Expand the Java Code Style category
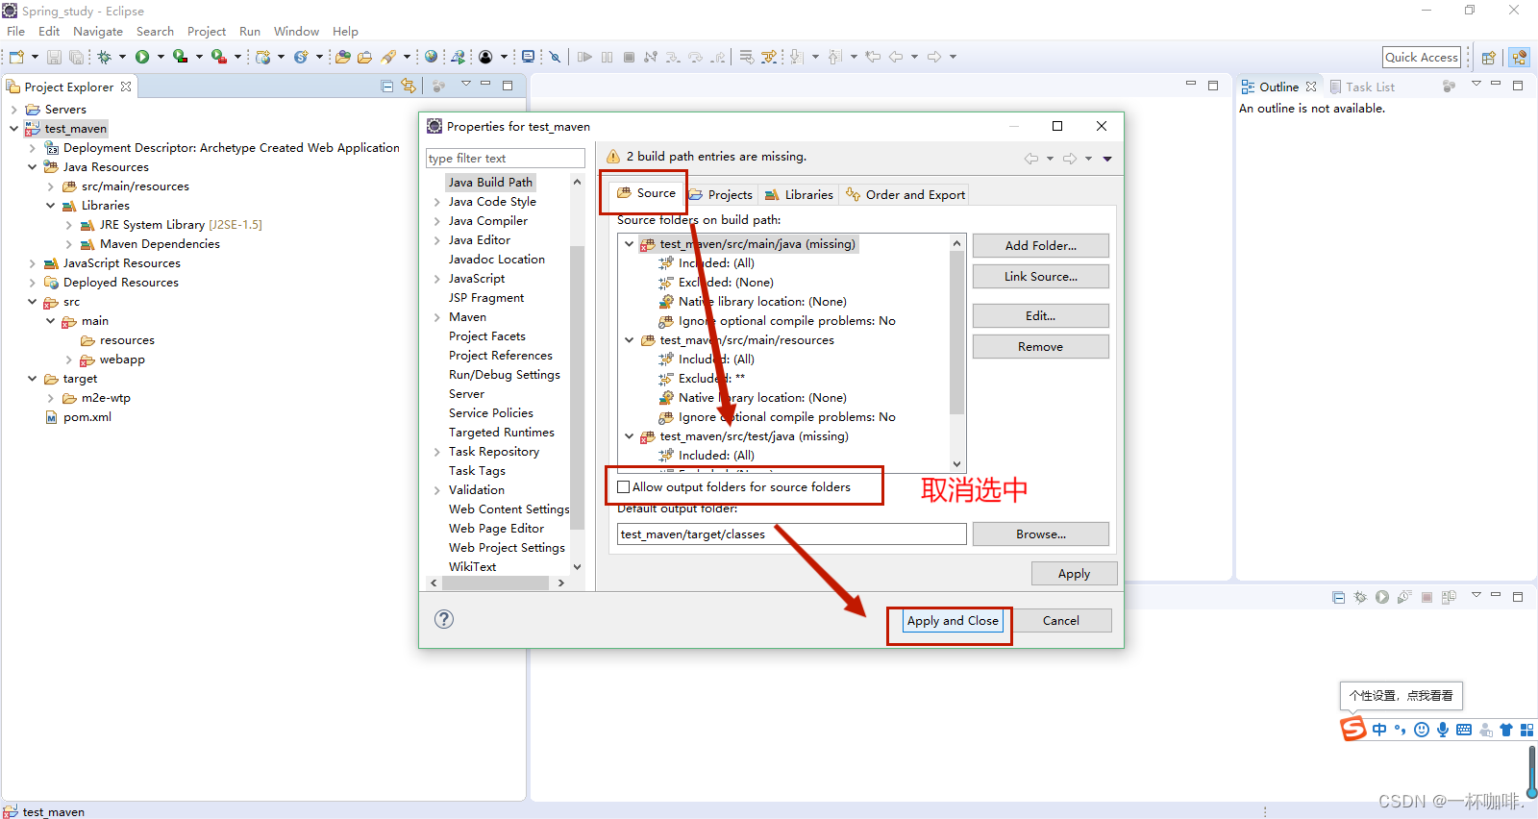The image size is (1538, 819). pyautogui.click(x=436, y=202)
